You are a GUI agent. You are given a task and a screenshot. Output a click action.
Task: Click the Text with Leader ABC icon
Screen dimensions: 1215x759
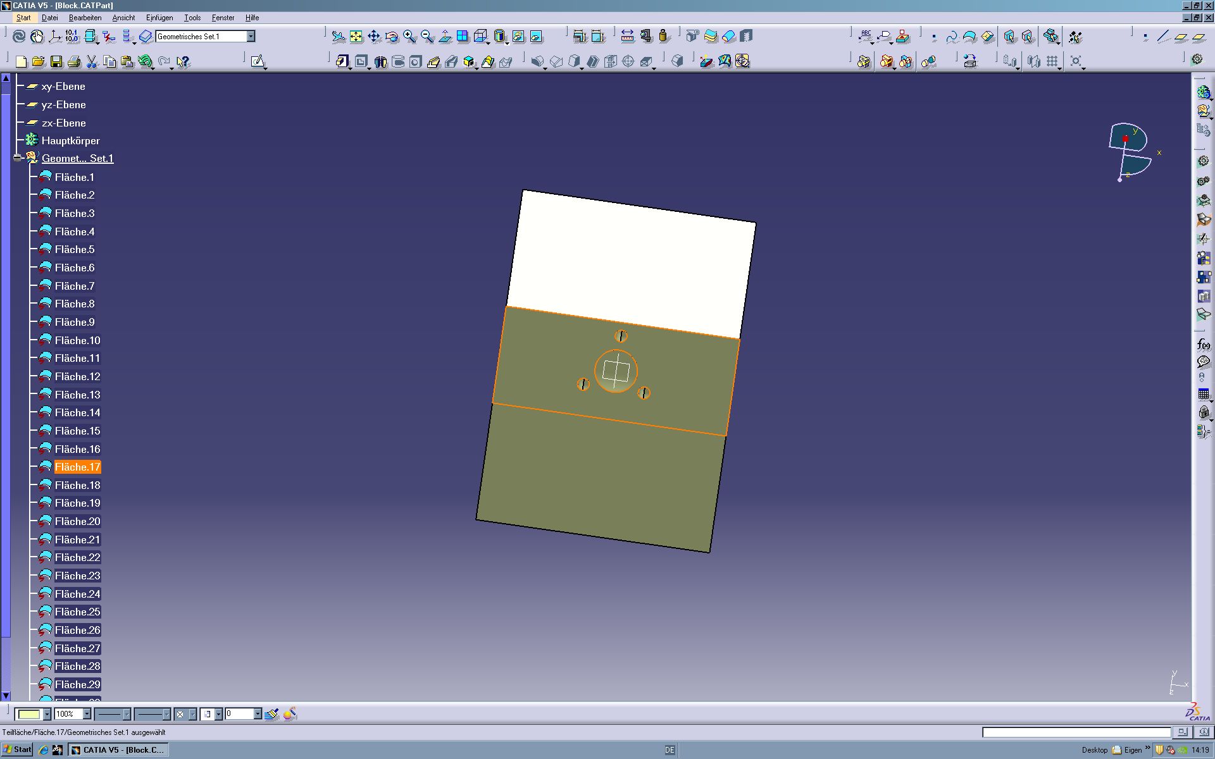[866, 37]
